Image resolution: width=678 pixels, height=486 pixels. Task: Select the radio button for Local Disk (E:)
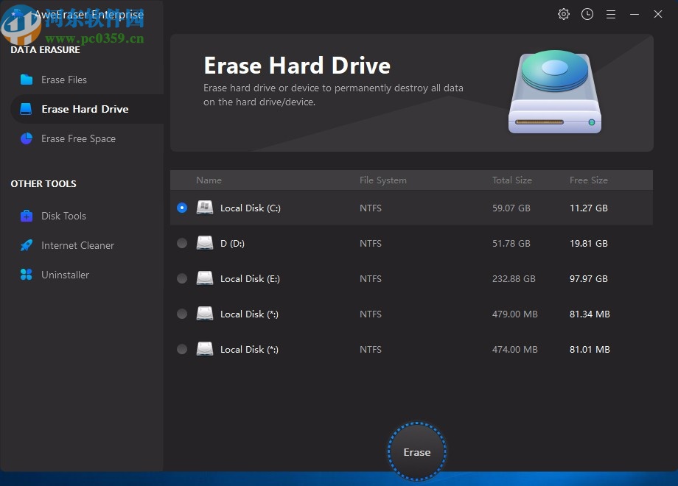[182, 278]
